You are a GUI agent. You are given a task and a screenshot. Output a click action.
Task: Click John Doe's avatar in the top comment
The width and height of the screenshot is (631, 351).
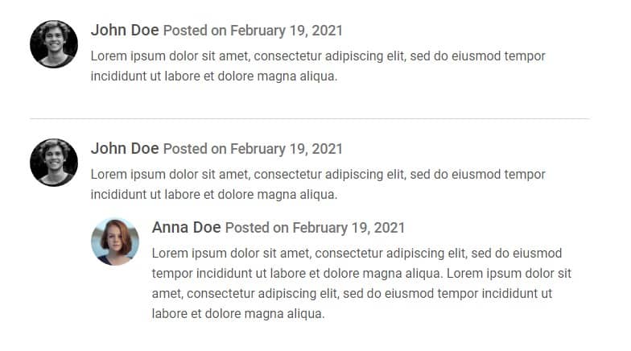pyautogui.click(x=54, y=44)
